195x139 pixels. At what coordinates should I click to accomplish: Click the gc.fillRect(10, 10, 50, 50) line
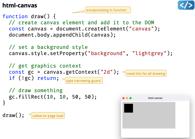pos(53,97)
